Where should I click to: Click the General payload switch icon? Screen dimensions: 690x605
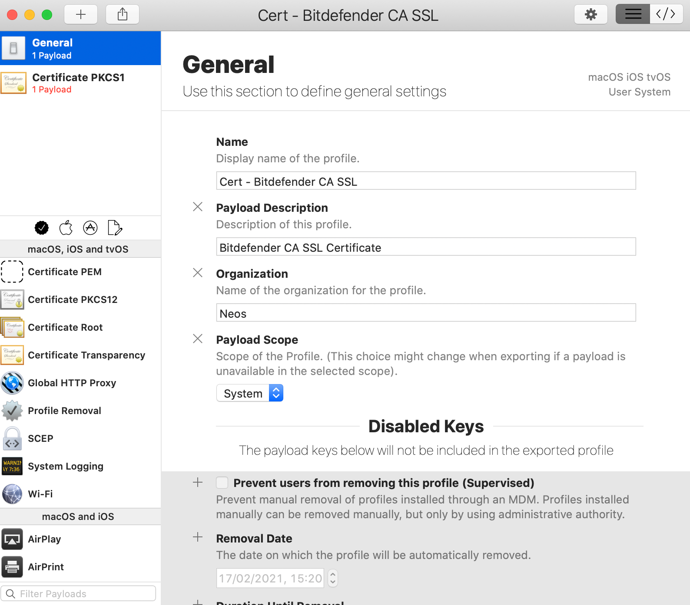[13, 48]
